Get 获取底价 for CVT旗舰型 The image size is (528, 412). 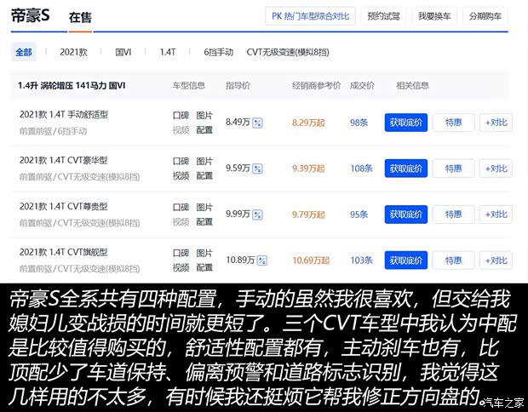(x=406, y=260)
